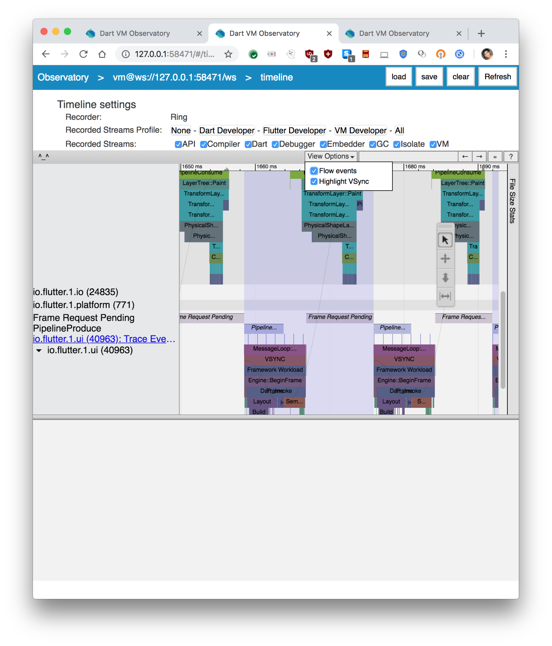Viewport: 552px width, 646px height.
Task: Open a new browser tab with plus
Action: [x=481, y=33]
